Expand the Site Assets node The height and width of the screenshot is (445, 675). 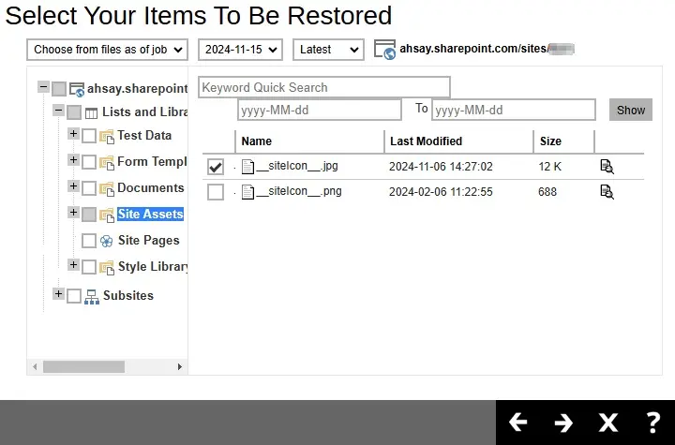pyautogui.click(x=73, y=212)
